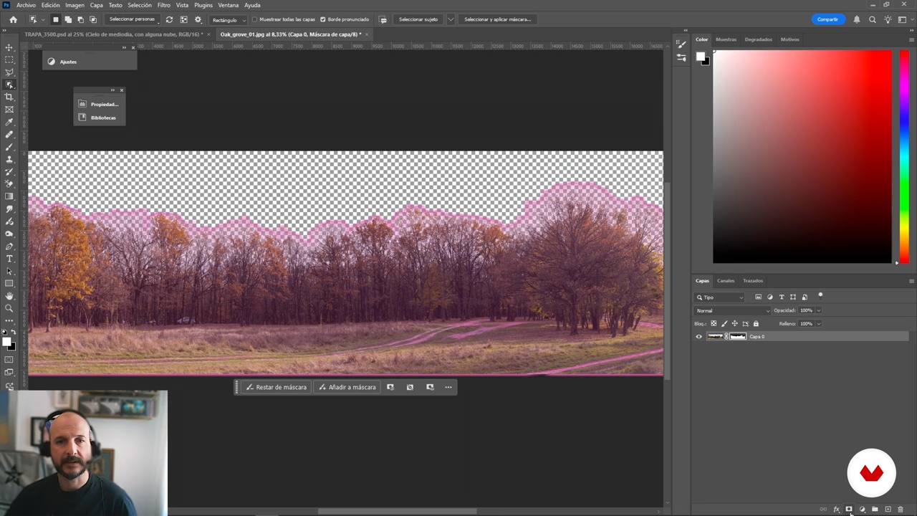
Task: Click the create new group folder icon
Action: tap(875, 510)
